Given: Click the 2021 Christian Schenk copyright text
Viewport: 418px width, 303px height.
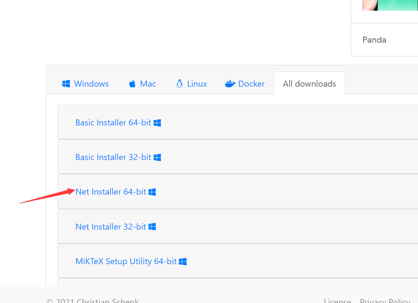Looking at the screenshot, I should [92, 300].
